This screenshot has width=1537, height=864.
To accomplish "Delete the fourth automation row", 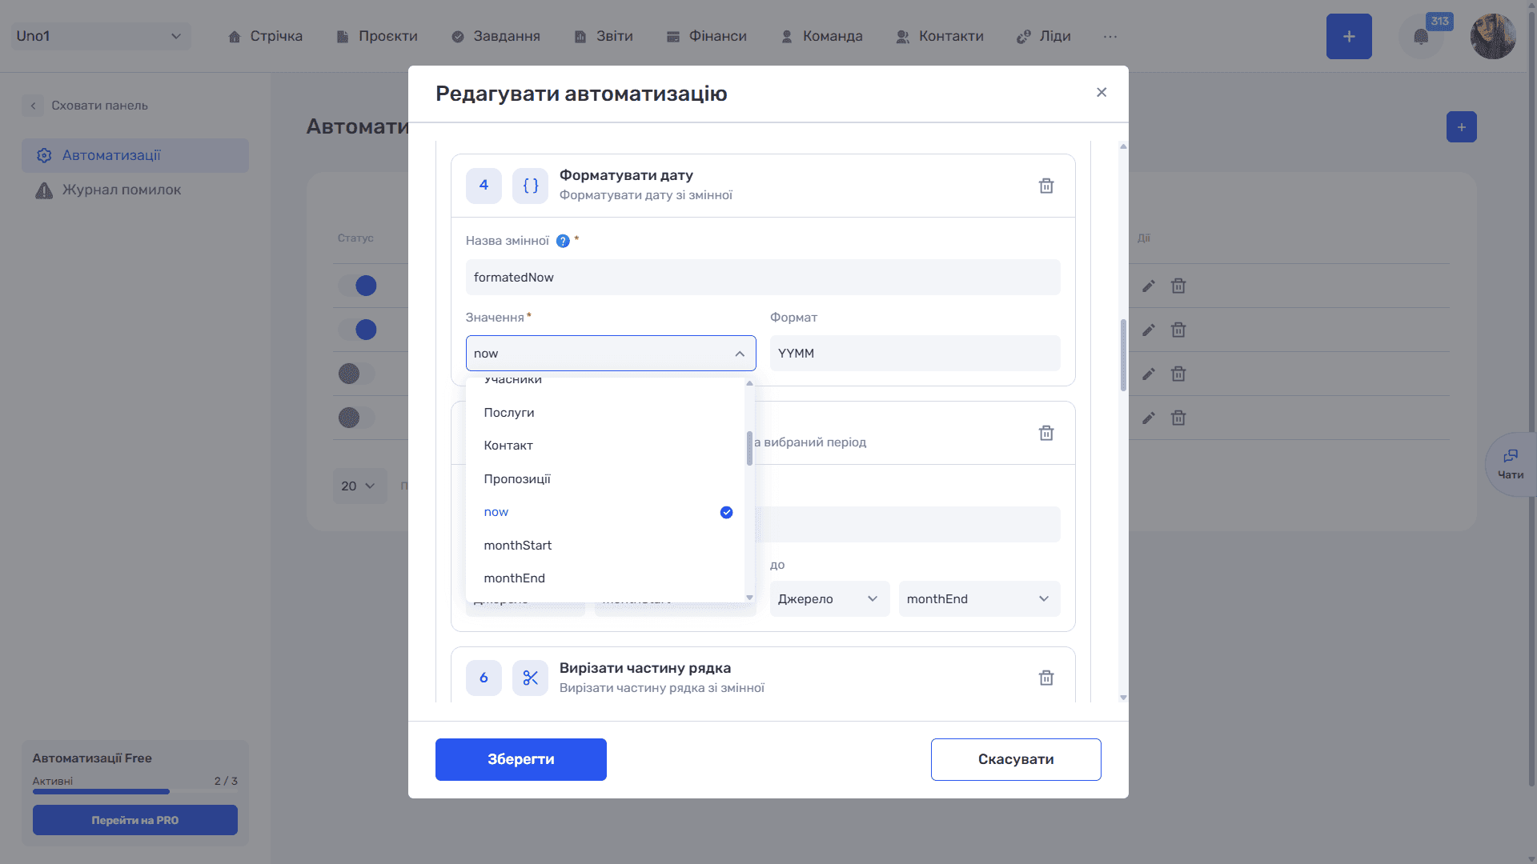I will [x=1178, y=418].
